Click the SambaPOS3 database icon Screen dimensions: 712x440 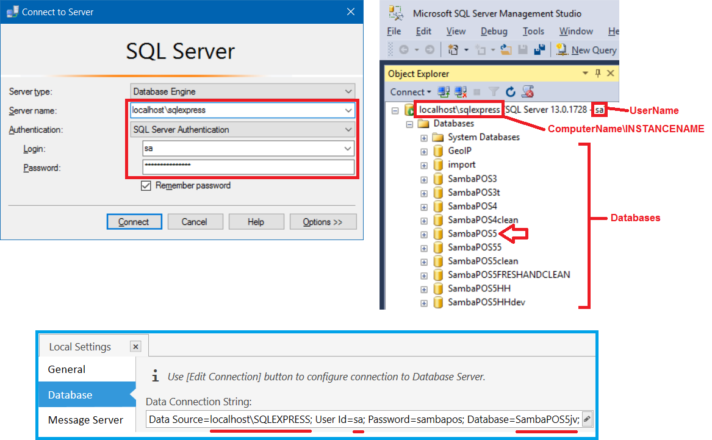point(438,179)
